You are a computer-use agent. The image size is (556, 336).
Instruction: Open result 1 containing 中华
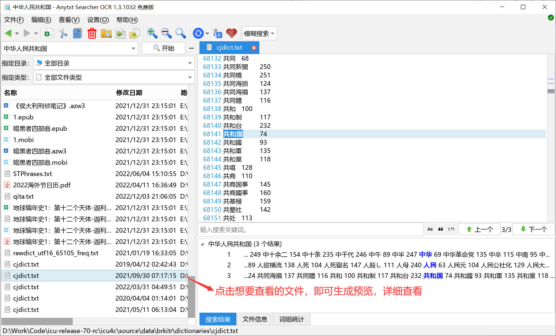(x=376, y=255)
